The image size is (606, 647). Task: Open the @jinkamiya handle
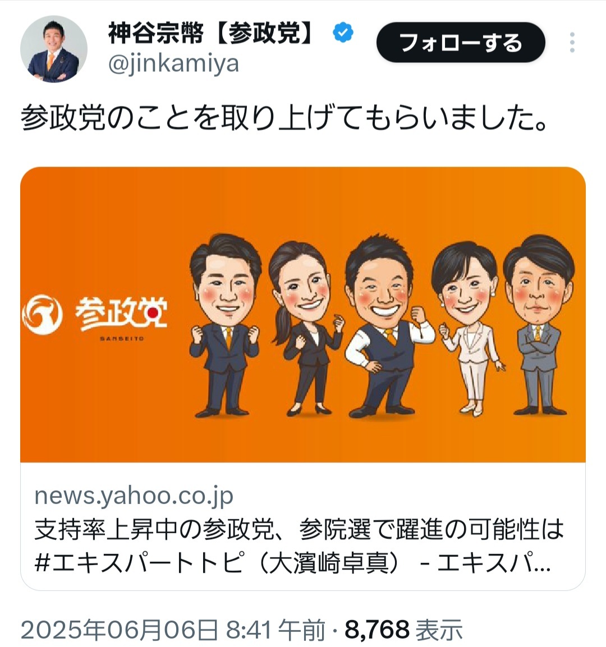[173, 64]
